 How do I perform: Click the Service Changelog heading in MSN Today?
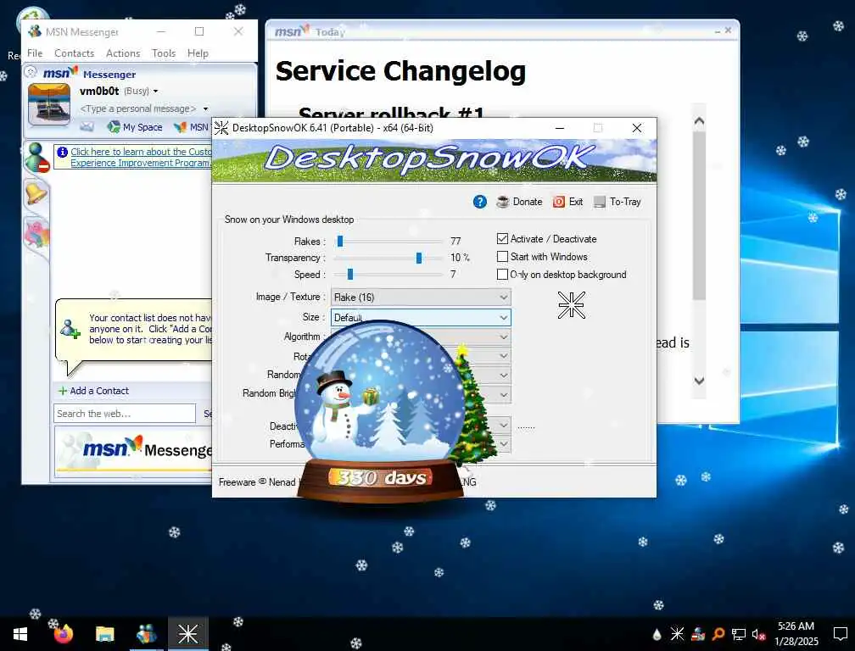point(400,71)
